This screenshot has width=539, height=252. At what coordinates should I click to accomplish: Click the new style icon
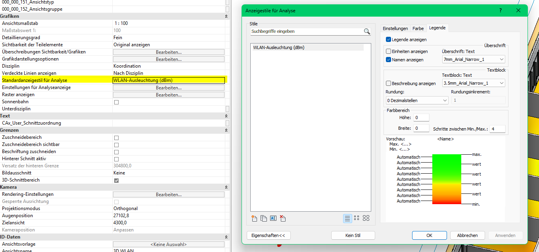(255, 218)
